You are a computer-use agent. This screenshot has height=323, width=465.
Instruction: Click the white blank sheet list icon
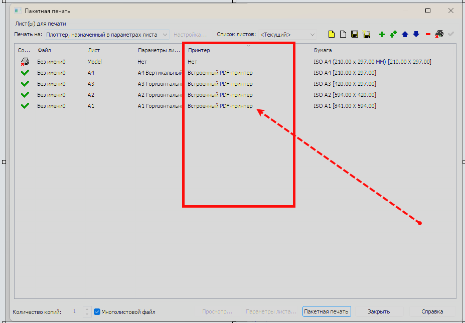coord(343,35)
